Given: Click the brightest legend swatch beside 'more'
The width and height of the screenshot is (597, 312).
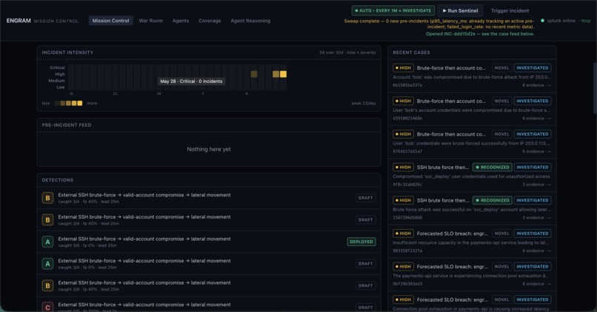Looking at the screenshot, I should click(x=79, y=103).
